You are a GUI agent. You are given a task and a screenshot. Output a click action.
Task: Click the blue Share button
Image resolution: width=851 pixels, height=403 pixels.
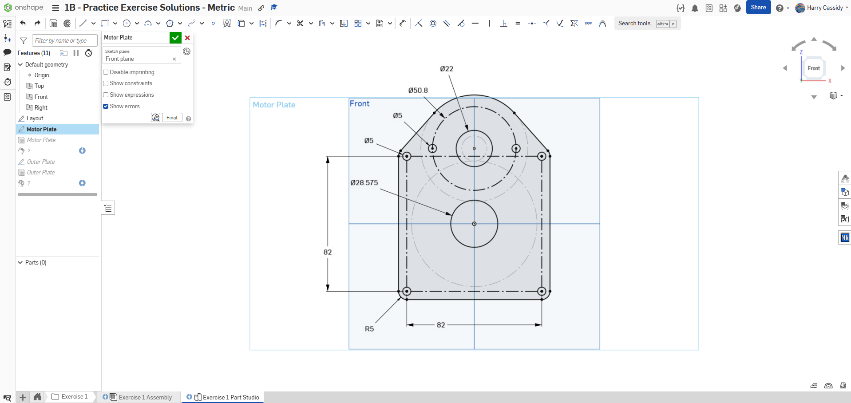coord(758,8)
